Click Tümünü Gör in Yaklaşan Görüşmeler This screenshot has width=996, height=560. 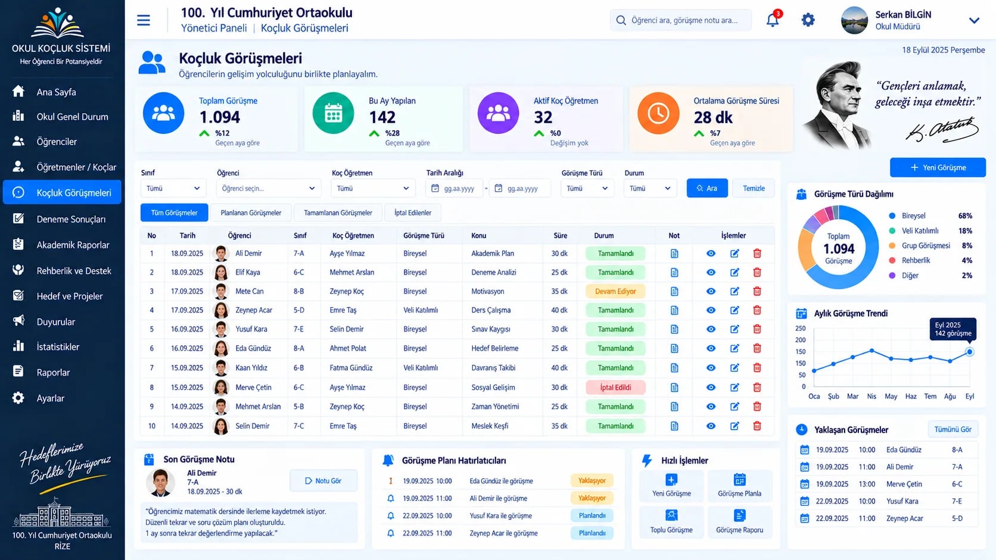click(x=953, y=429)
